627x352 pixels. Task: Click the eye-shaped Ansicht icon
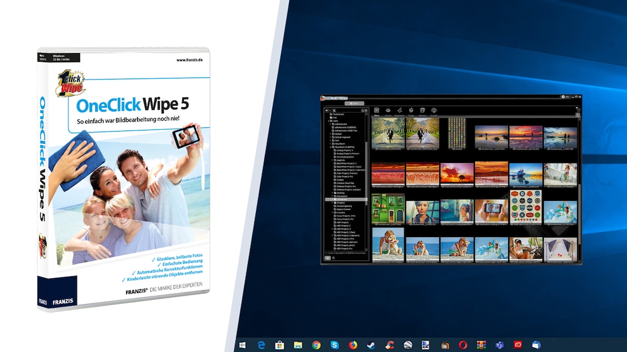[x=388, y=110]
